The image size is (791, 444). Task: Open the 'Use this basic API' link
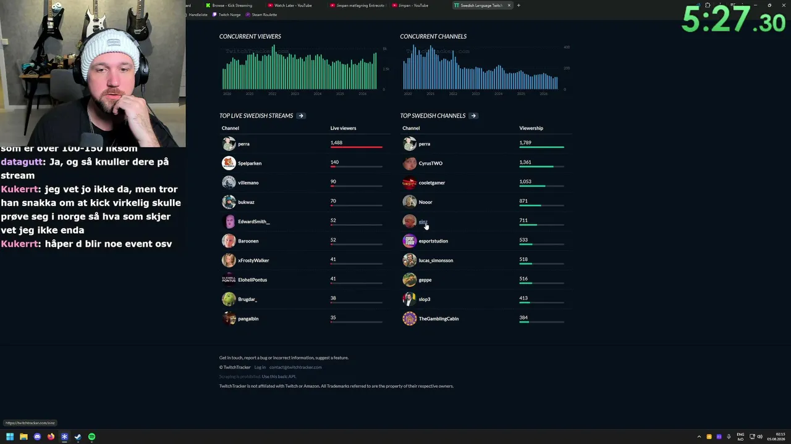(279, 377)
